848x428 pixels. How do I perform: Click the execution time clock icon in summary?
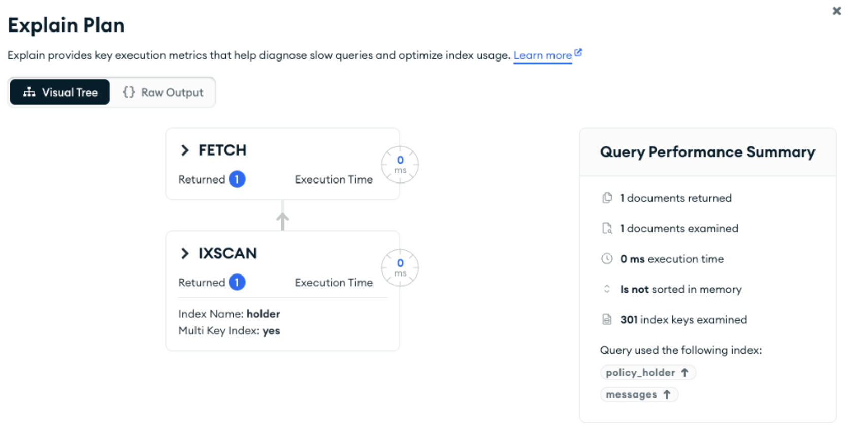coord(607,259)
